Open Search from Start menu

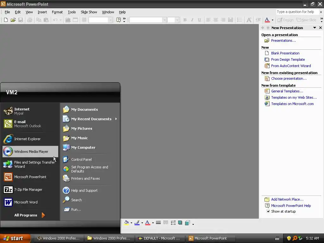90,200
